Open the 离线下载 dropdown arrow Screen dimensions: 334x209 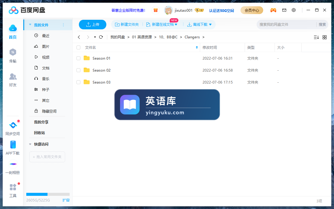[210, 25]
